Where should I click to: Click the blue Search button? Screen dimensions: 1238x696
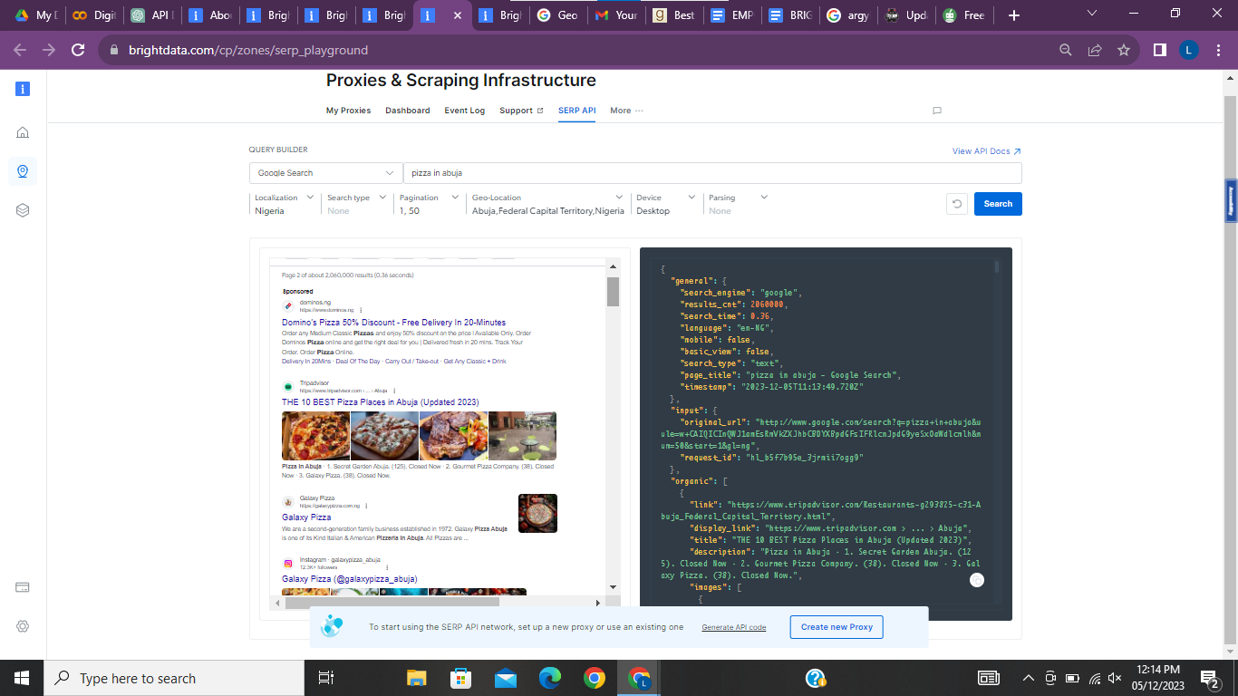click(998, 204)
